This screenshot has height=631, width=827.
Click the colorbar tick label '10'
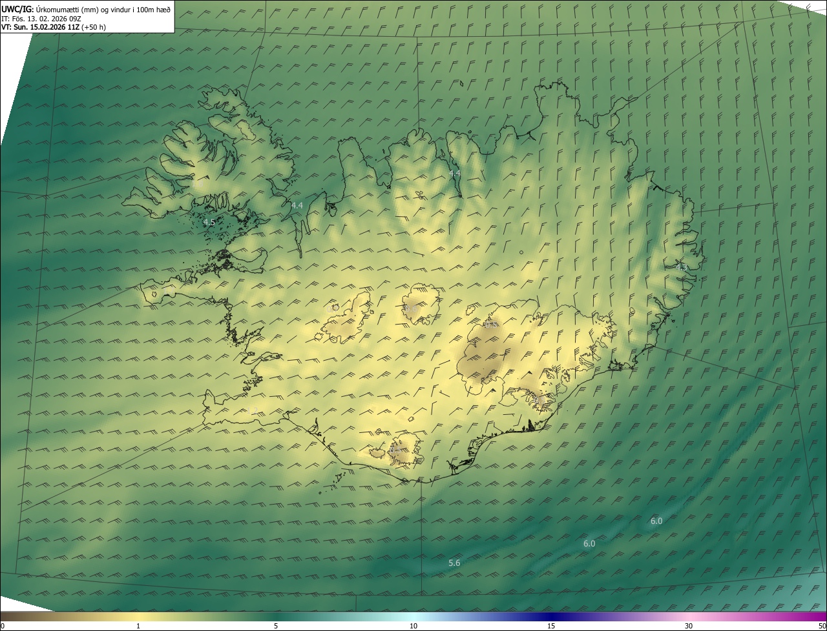[x=413, y=626]
